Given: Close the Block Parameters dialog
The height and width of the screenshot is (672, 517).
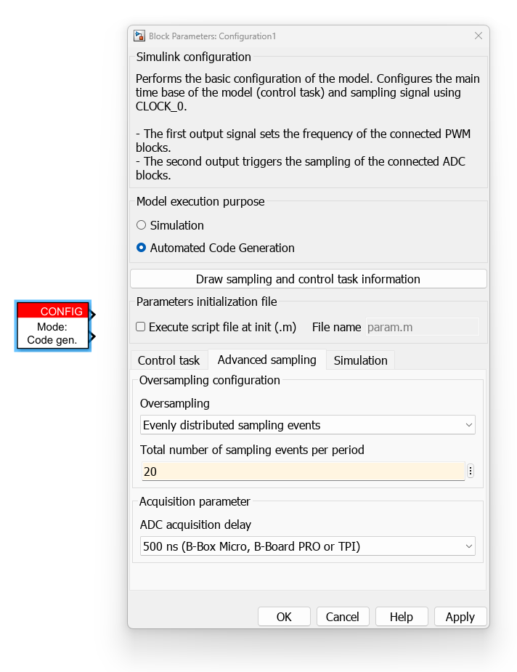Looking at the screenshot, I should tap(479, 36).
